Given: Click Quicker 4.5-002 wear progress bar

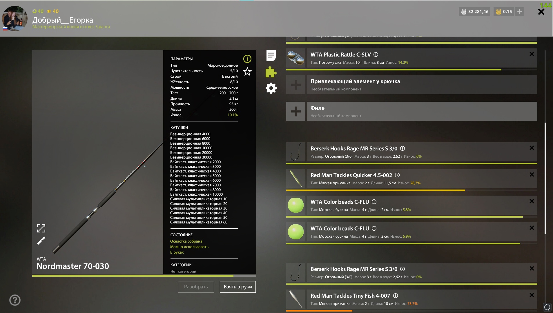Looking at the screenshot, I should coord(412,190).
